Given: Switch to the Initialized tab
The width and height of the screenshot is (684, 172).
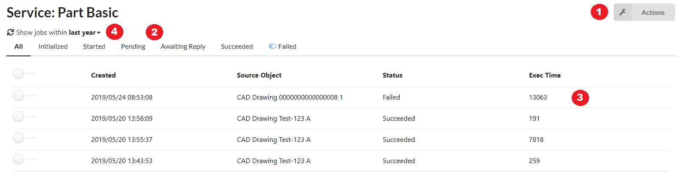Looking at the screenshot, I should [53, 47].
